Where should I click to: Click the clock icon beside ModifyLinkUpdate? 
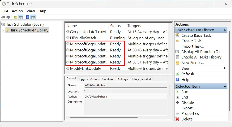click(x=68, y=68)
